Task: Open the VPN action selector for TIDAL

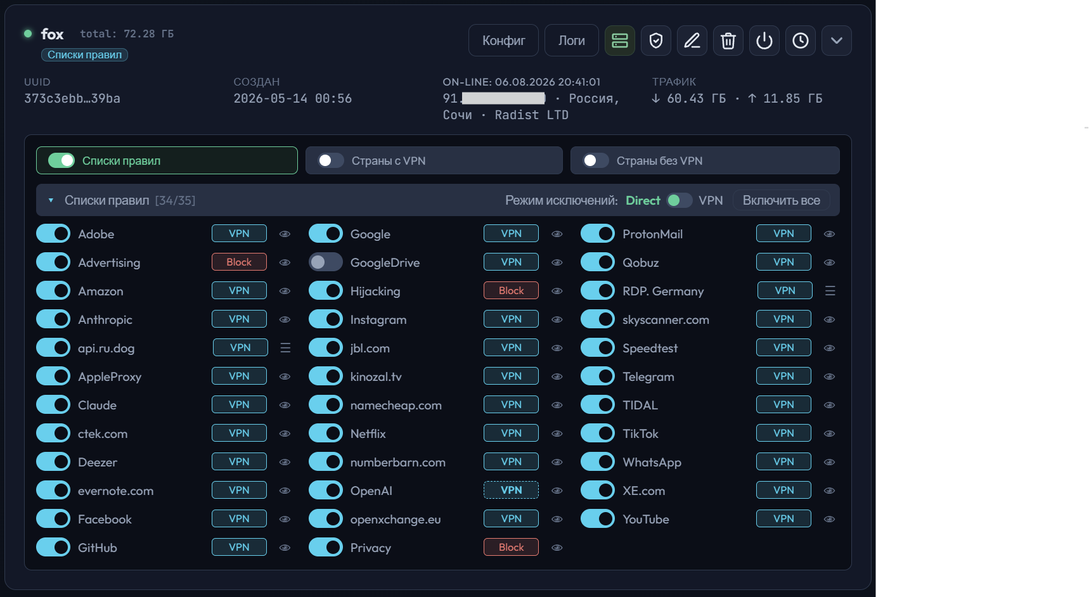Action: [783, 405]
